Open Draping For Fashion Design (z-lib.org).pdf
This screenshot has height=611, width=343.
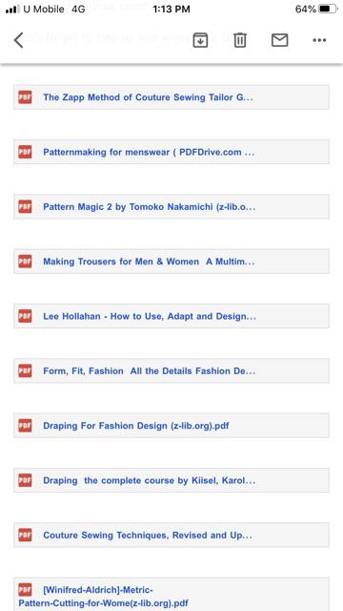171,426
